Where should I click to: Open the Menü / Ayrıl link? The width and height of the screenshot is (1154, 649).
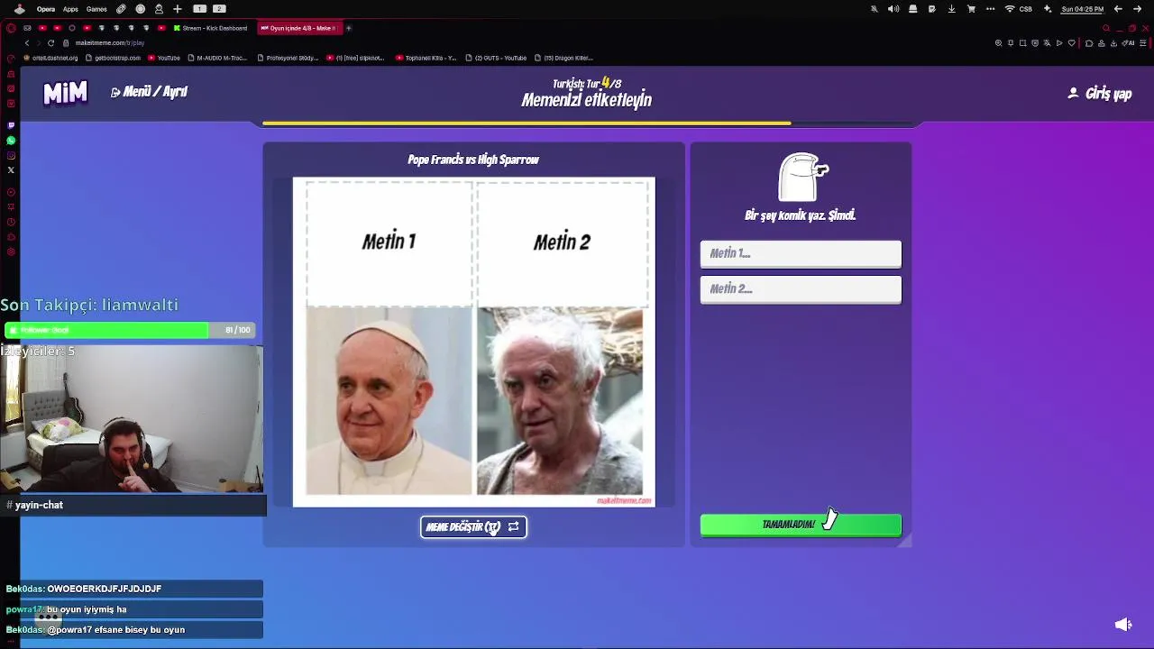point(149,92)
